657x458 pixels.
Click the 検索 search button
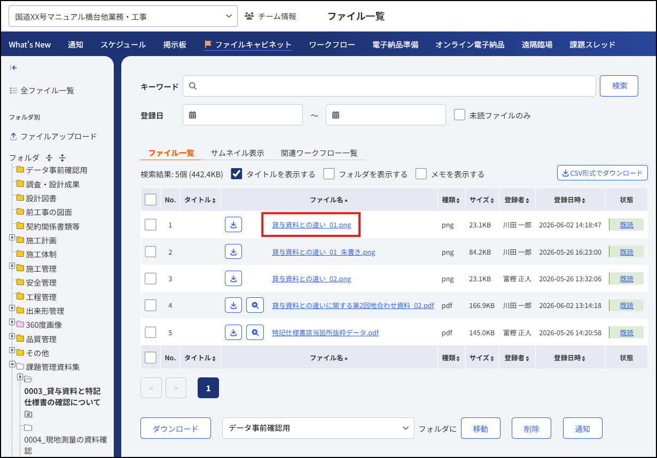619,86
